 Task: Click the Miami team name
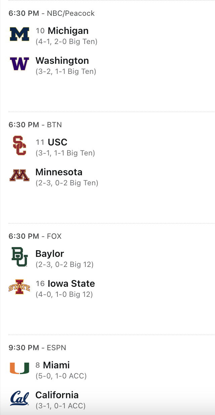tap(56, 365)
